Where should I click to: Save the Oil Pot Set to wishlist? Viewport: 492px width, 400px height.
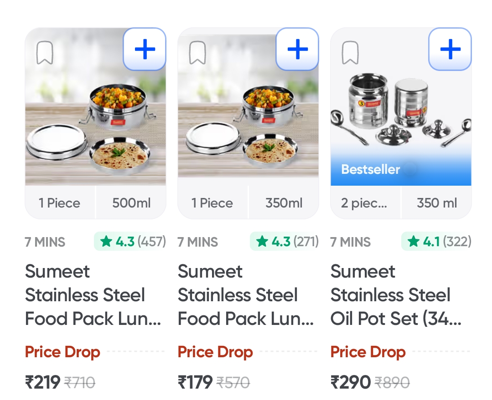pos(350,53)
